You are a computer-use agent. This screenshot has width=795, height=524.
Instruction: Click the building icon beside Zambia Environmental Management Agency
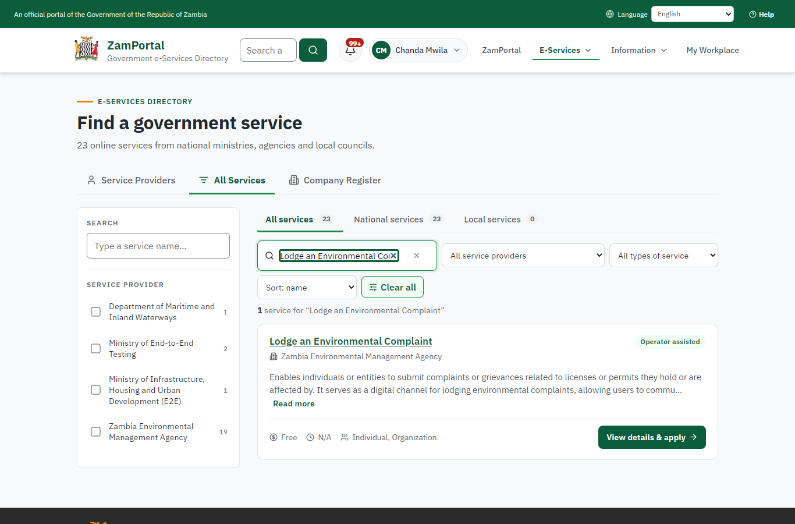point(274,356)
